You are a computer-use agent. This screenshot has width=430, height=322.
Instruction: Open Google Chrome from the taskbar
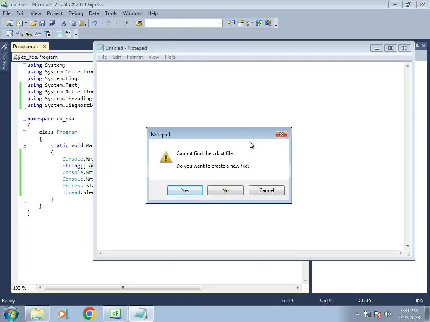coord(89,314)
